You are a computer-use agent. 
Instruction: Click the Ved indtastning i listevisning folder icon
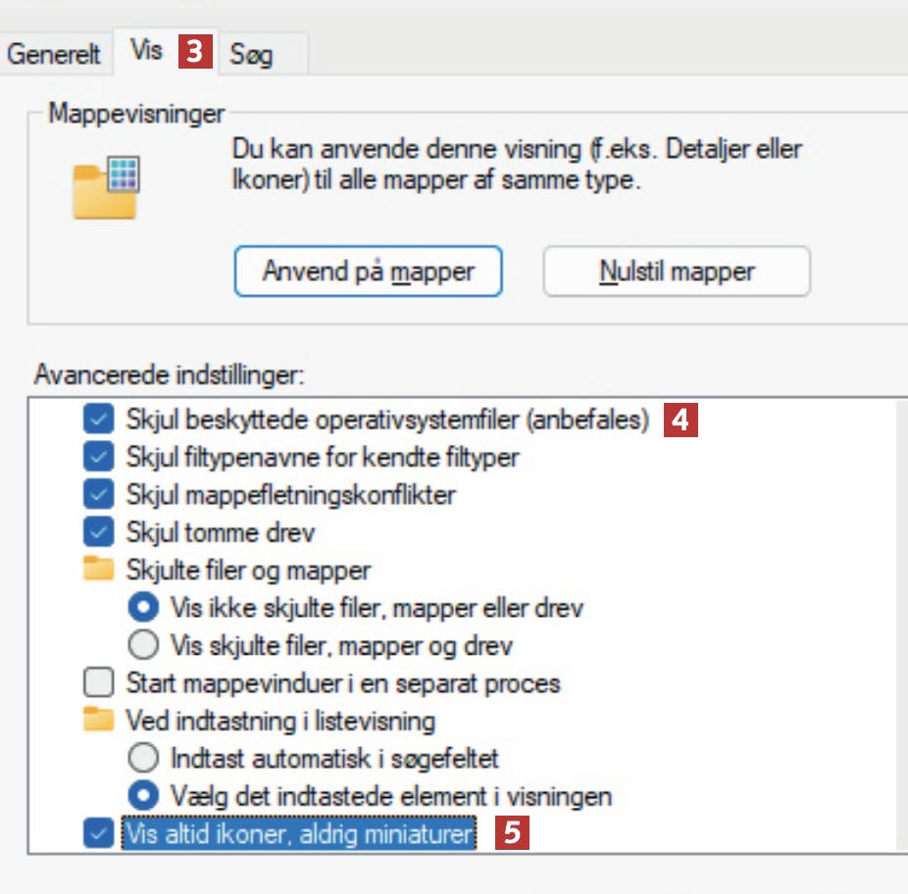point(98,720)
